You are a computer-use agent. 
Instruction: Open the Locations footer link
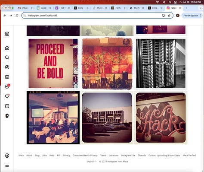(114, 155)
